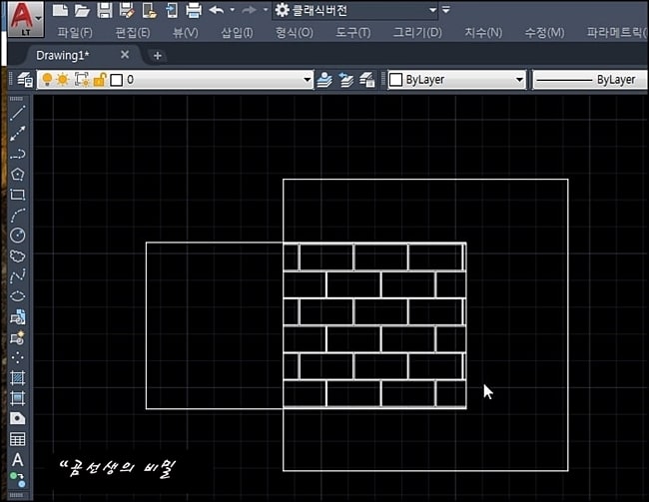Screen dimensions: 649x502
Task: Select the Gradient tool
Action: 17,398
